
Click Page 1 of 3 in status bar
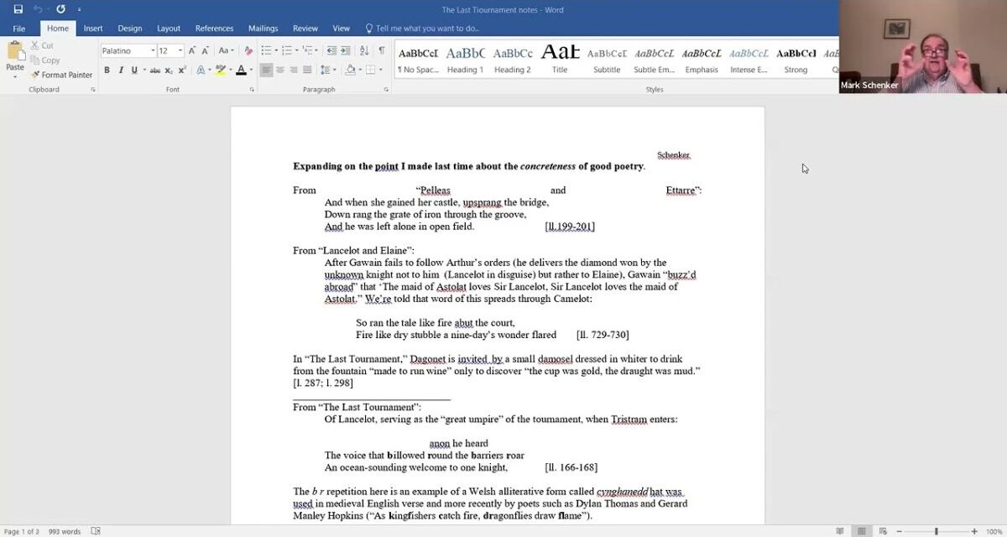click(x=21, y=531)
